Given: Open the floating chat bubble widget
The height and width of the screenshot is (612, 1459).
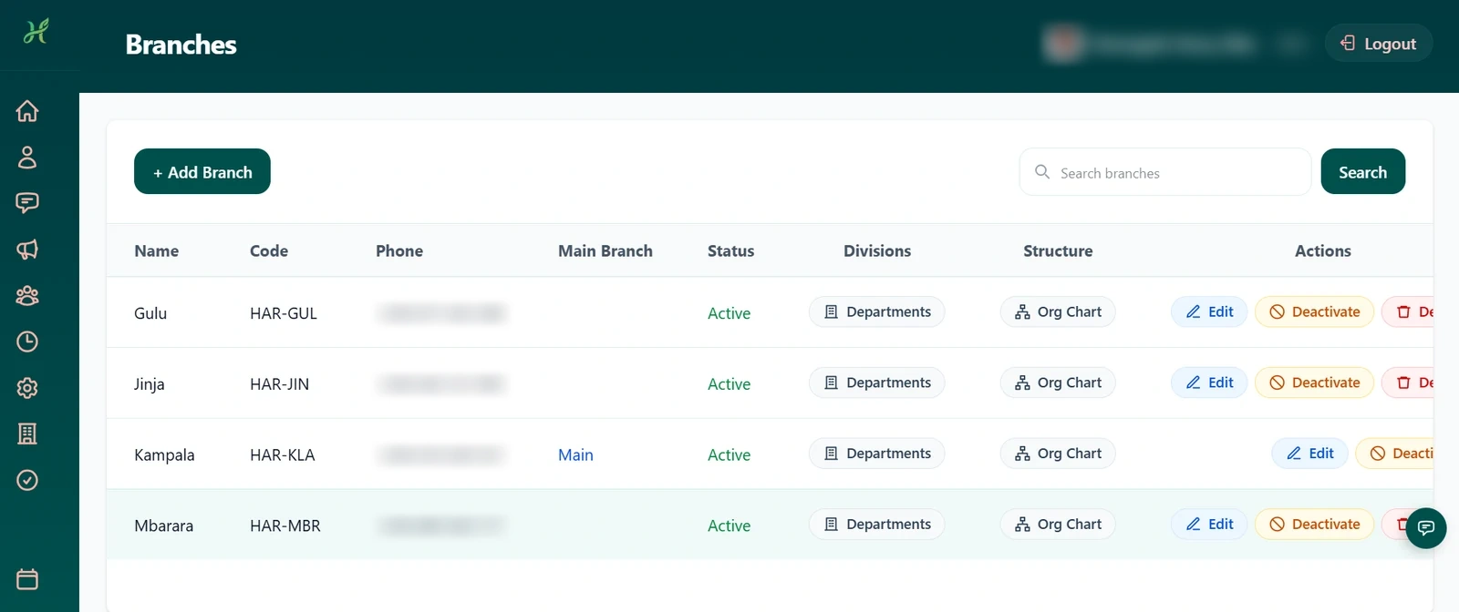Looking at the screenshot, I should (x=1426, y=528).
